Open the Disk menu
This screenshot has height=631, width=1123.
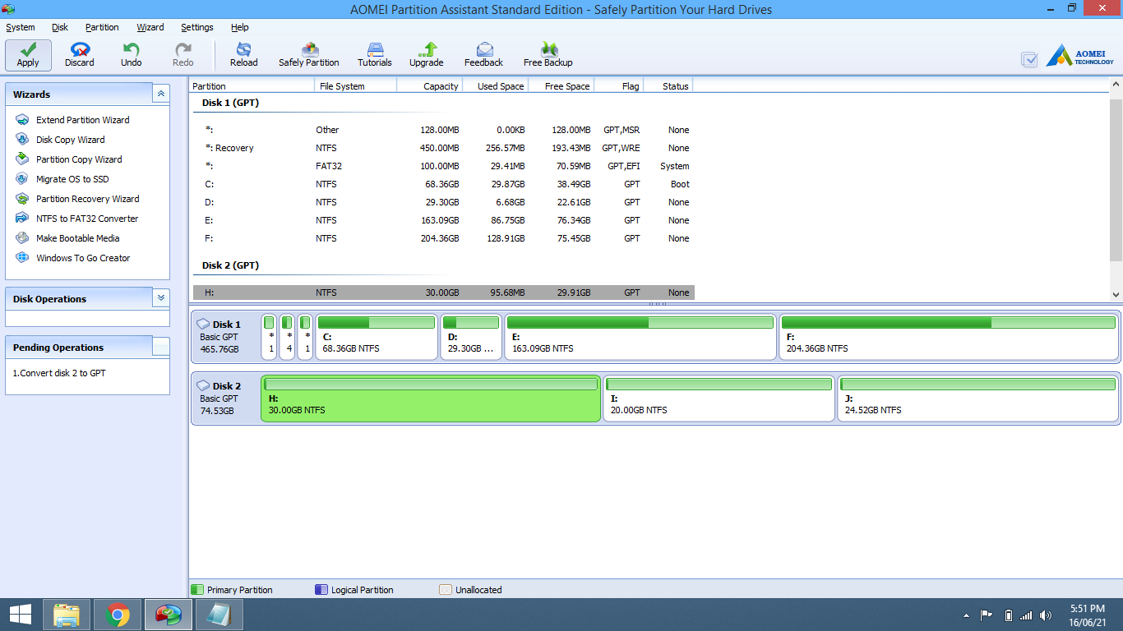coord(60,27)
